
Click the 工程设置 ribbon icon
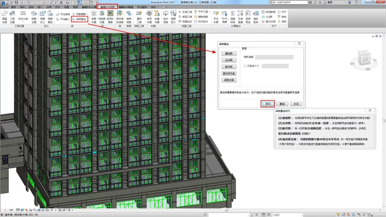[x=13, y=17]
